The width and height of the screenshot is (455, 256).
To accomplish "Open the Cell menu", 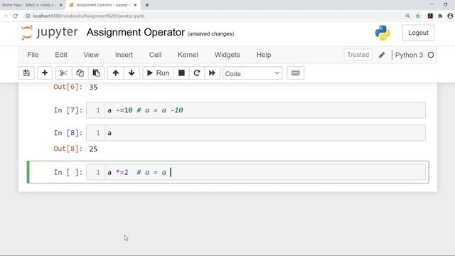I will [x=155, y=55].
